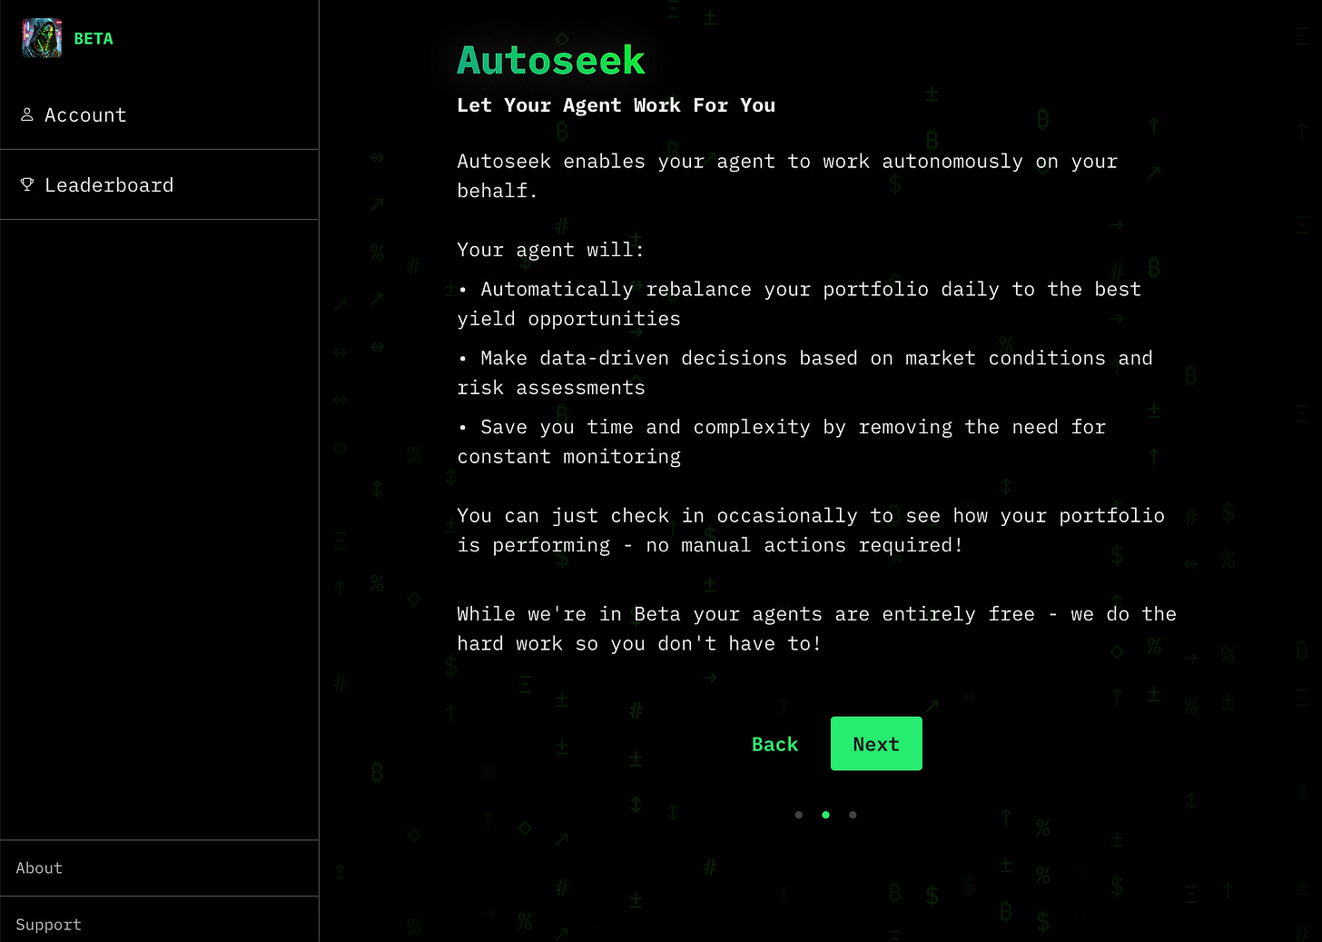Click the green BETA label
Screen dimensions: 1322x942
tap(94, 38)
